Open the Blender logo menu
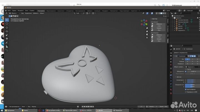 click(6, 11)
